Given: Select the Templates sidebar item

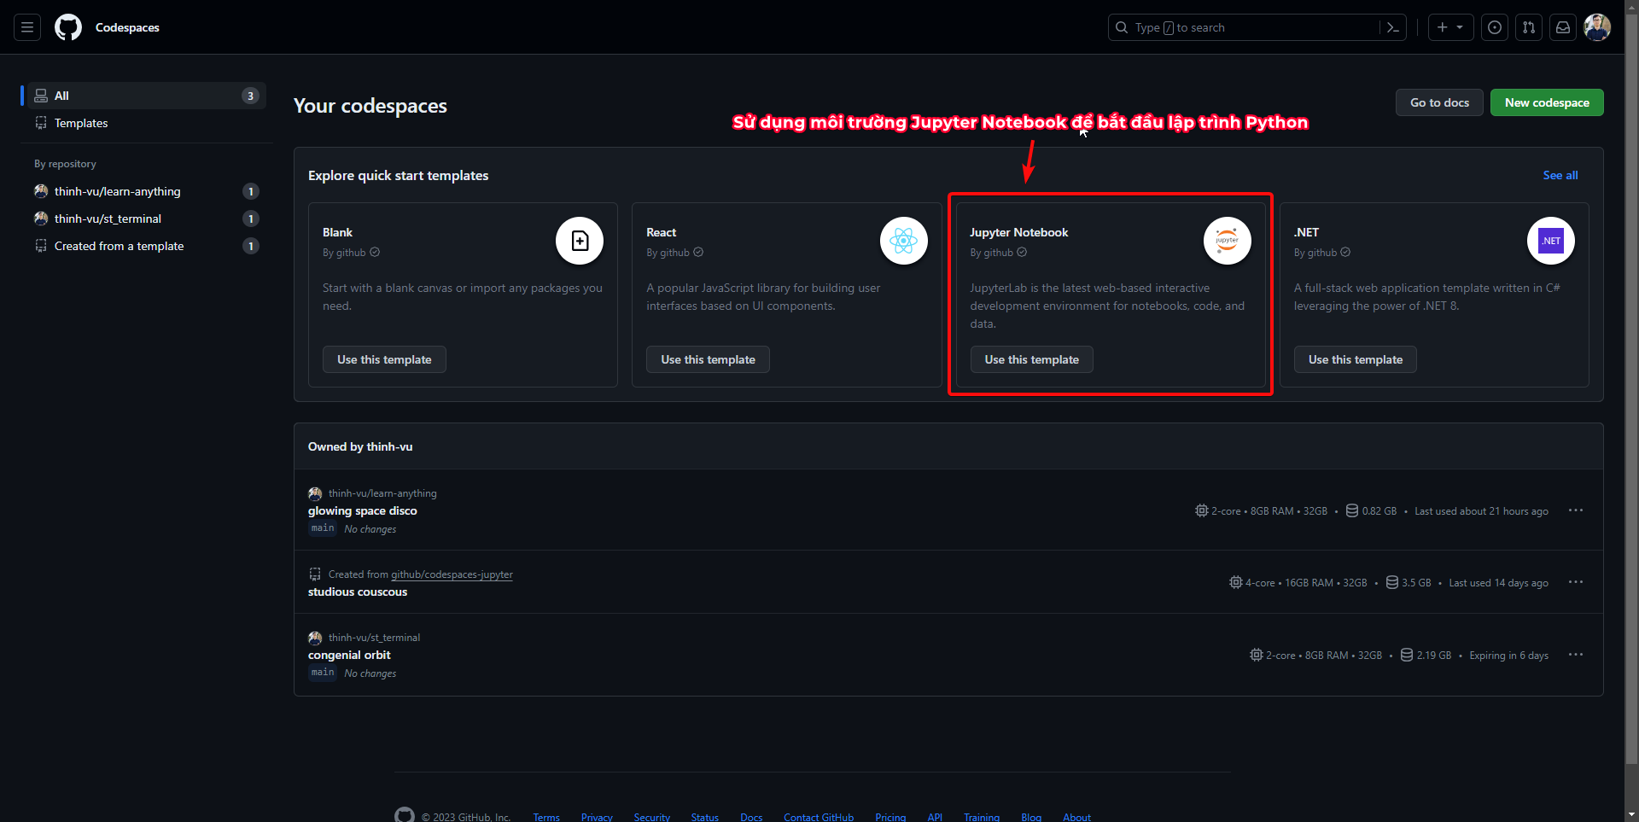Looking at the screenshot, I should (x=81, y=123).
